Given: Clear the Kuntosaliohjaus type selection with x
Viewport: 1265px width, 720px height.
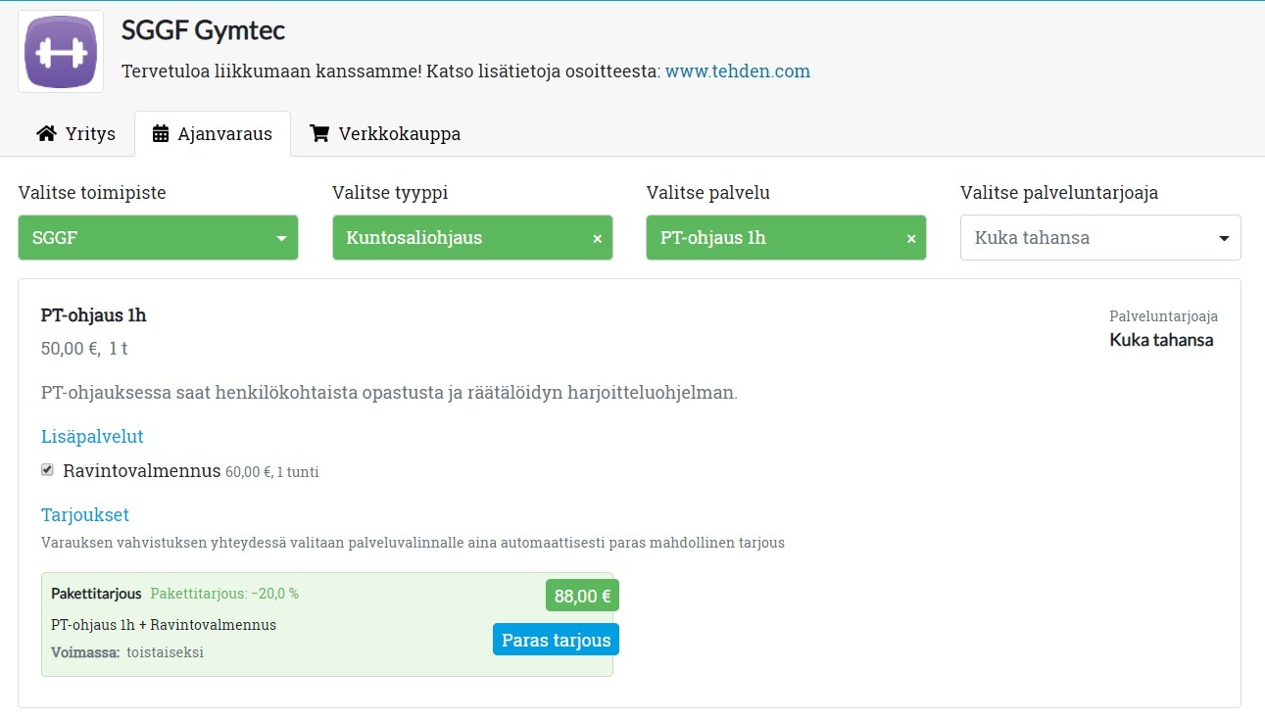Looking at the screenshot, I should (x=597, y=239).
